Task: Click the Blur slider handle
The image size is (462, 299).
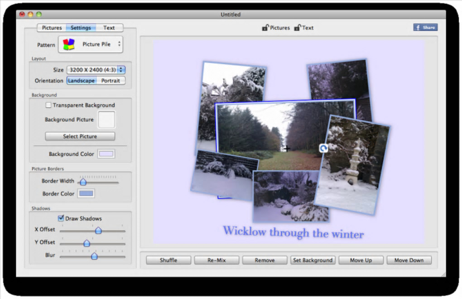Action: click(94, 256)
